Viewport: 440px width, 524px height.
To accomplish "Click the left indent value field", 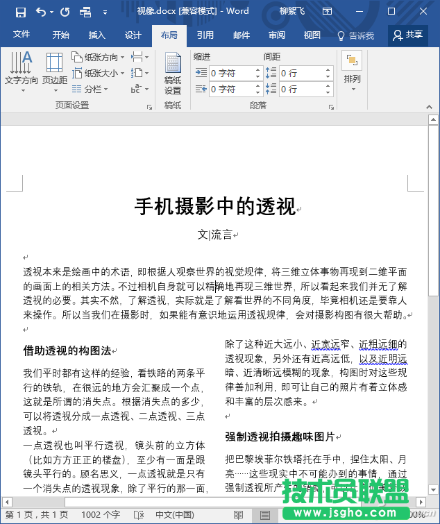I will coord(232,73).
